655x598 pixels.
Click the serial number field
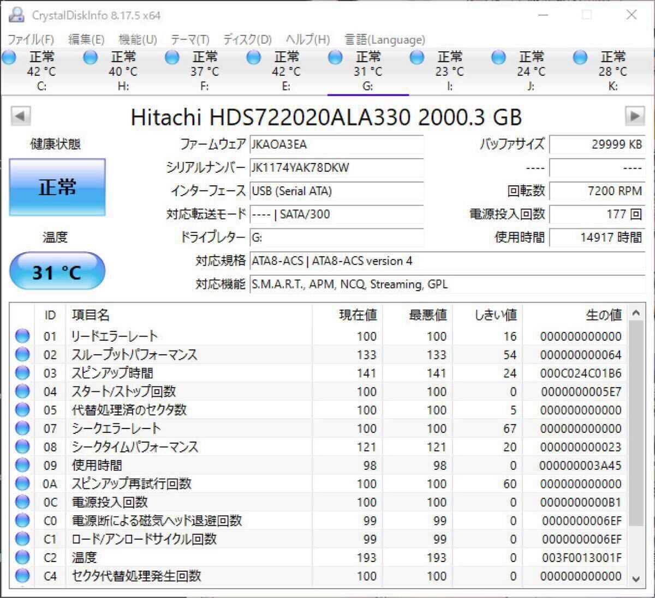[x=336, y=168]
